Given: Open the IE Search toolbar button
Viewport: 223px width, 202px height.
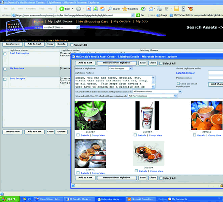Looking at the screenshot, I should (113, 9).
